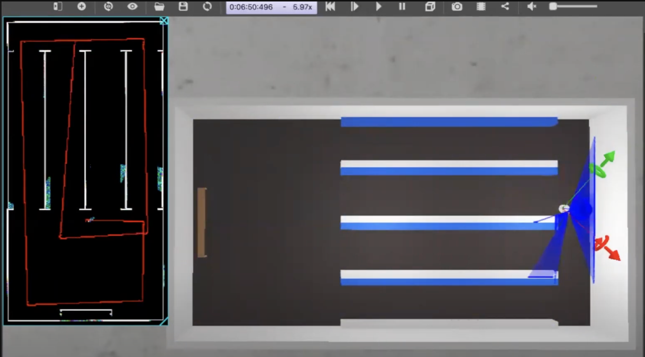The height and width of the screenshot is (357, 645).
Task: Reload the world using the circular arrows
Action: [x=207, y=7]
